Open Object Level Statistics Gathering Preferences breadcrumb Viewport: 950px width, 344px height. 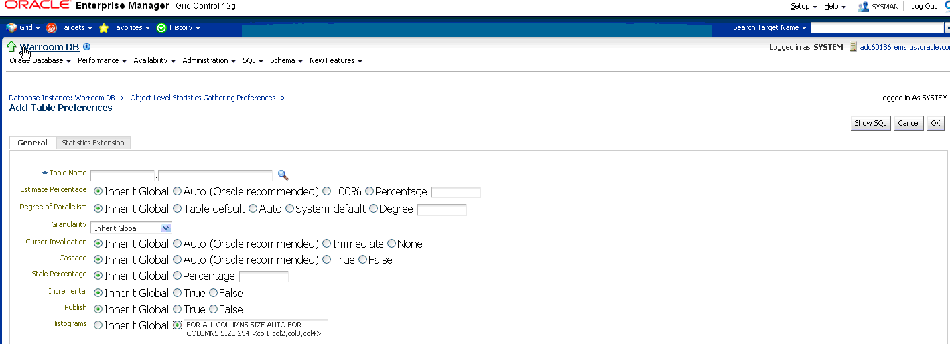(x=203, y=98)
